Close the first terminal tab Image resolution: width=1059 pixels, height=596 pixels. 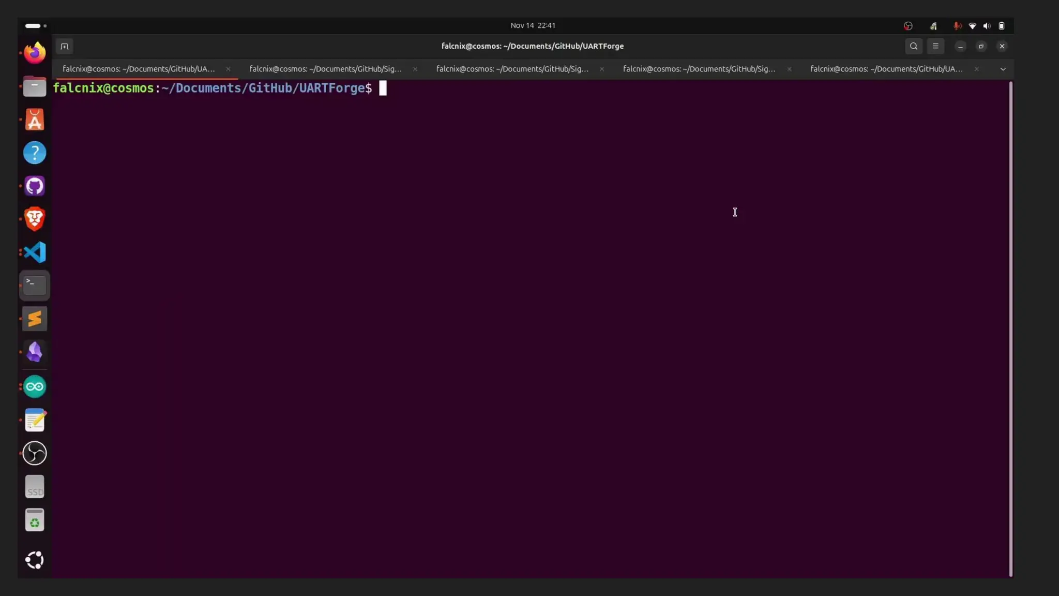click(228, 69)
